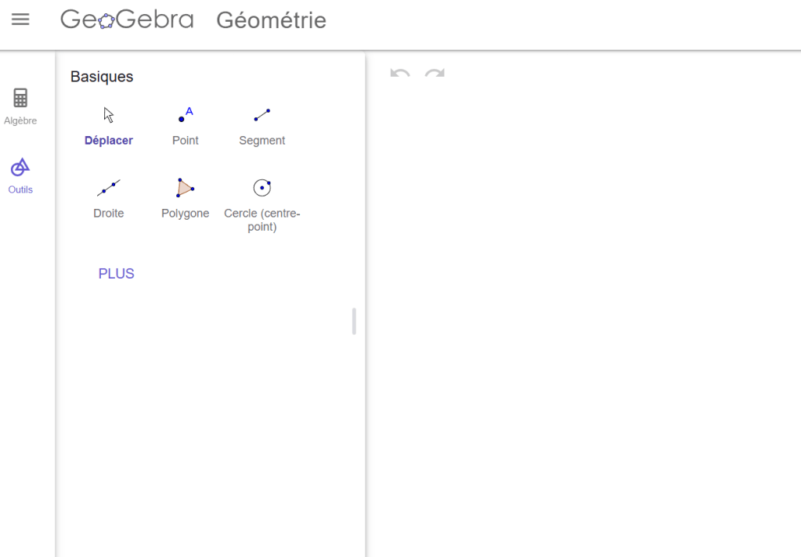Click the Géométrie app title

271,20
